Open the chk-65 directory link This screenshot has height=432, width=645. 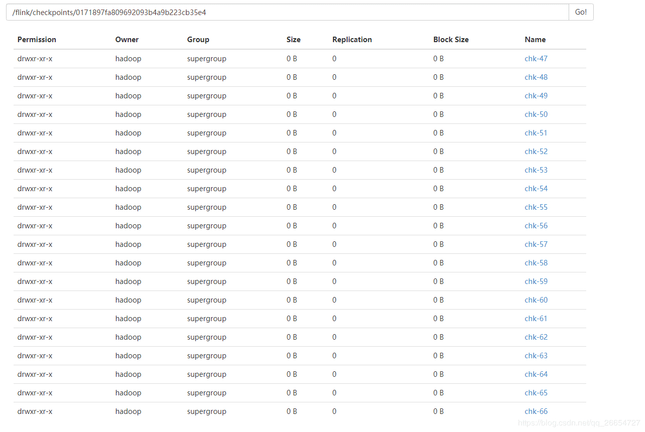pyautogui.click(x=536, y=393)
